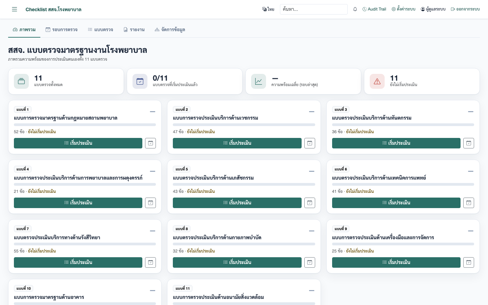Image resolution: width=488 pixels, height=305 pixels.
Task: Click title แบบการตรวจประเมินด้านอนามัยสิ่งแวดล้อม
Action: click(218, 297)
